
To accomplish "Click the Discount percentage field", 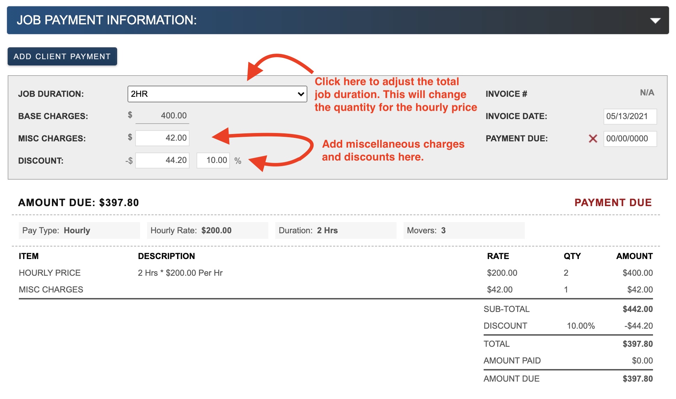I will (213, 161).
